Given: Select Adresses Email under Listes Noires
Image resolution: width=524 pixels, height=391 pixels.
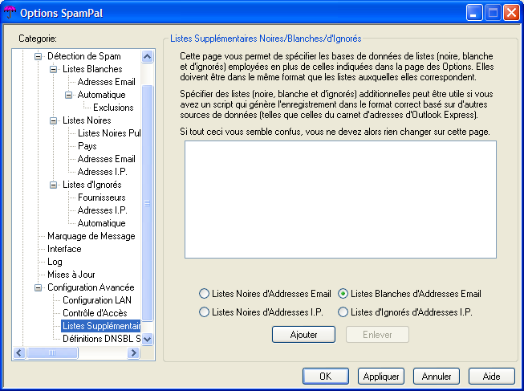Looking at the screenshot, I should [106, 159].
